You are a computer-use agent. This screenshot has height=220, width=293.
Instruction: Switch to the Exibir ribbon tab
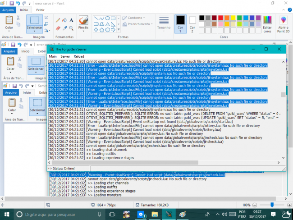click(41, 10)
